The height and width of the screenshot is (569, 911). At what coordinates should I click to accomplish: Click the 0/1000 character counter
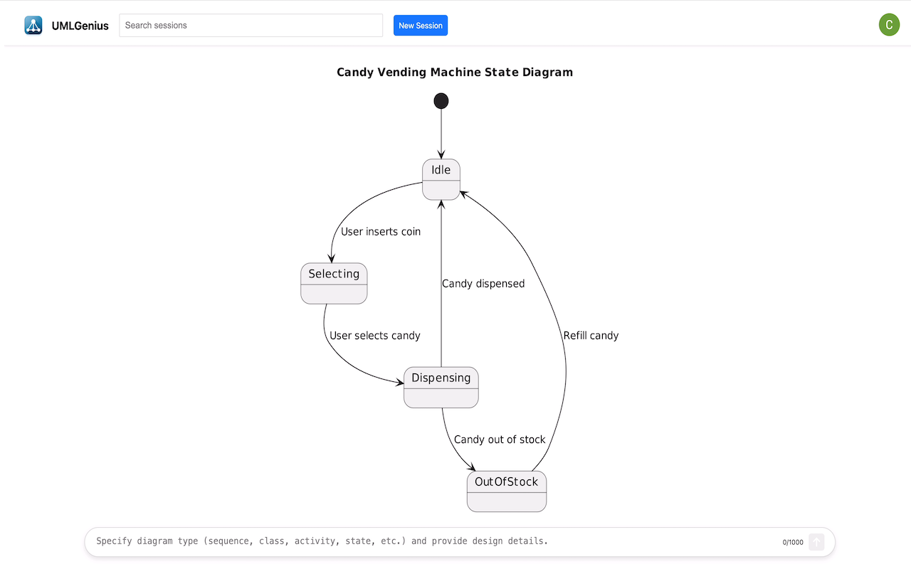(x=793, y=542)
